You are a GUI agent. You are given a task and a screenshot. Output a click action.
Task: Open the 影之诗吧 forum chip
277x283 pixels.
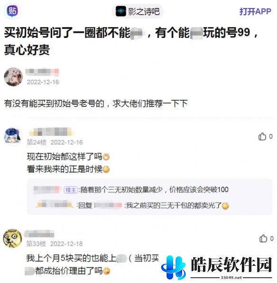click(138, 11)
